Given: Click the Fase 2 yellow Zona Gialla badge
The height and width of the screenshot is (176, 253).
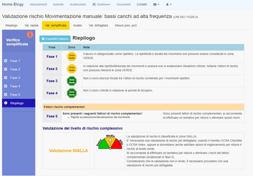Looking at the screenshot, I should click(72, 69).
